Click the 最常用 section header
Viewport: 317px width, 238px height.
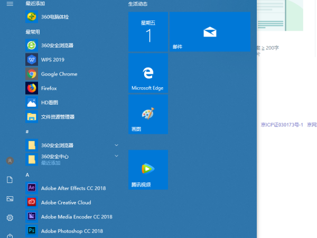coord(33,32)
